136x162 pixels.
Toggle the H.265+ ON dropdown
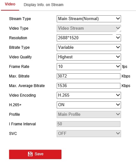coord(89,105)
